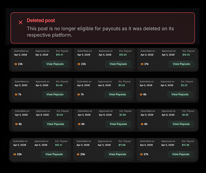
Task: Click Approved on Apr 6, 2026 in the $2.99 card
Action: tap(105, 115)
